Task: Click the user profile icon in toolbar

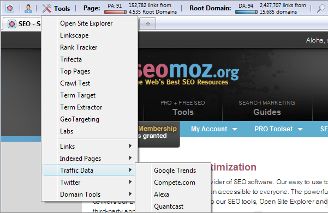Action: tap(28, 8)
